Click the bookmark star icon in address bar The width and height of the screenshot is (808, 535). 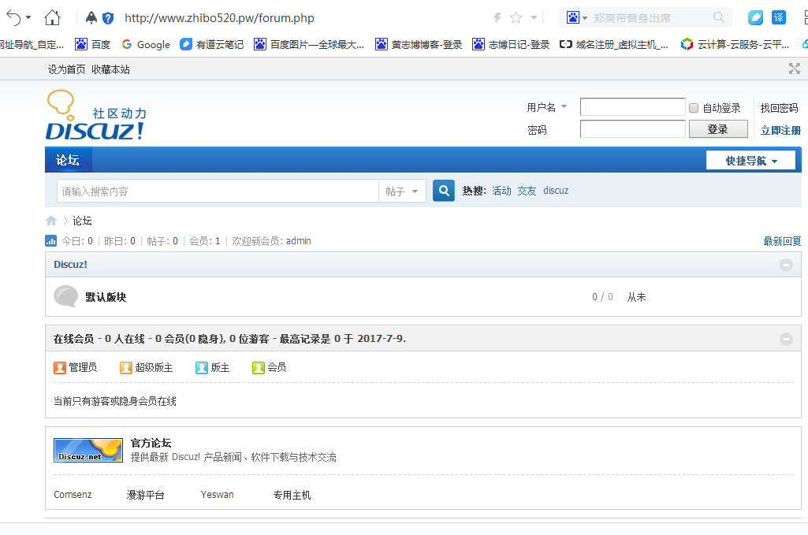tap(516, 17)
